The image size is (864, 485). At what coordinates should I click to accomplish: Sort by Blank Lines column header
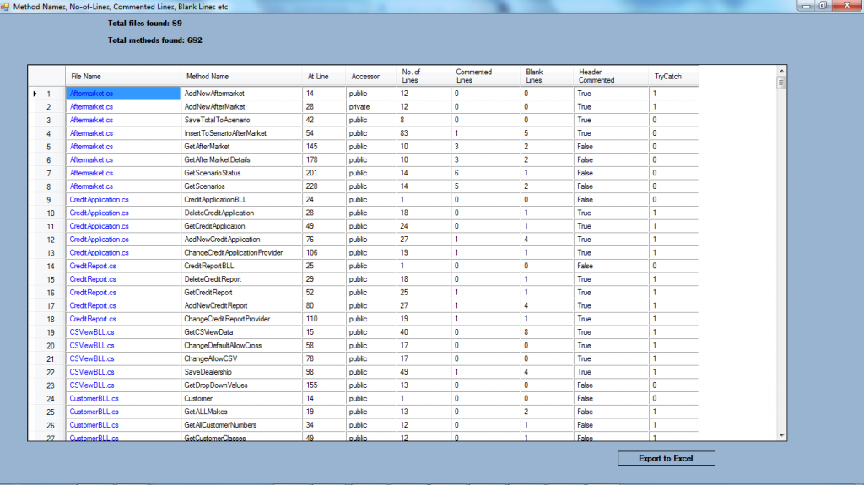(547, 76)
